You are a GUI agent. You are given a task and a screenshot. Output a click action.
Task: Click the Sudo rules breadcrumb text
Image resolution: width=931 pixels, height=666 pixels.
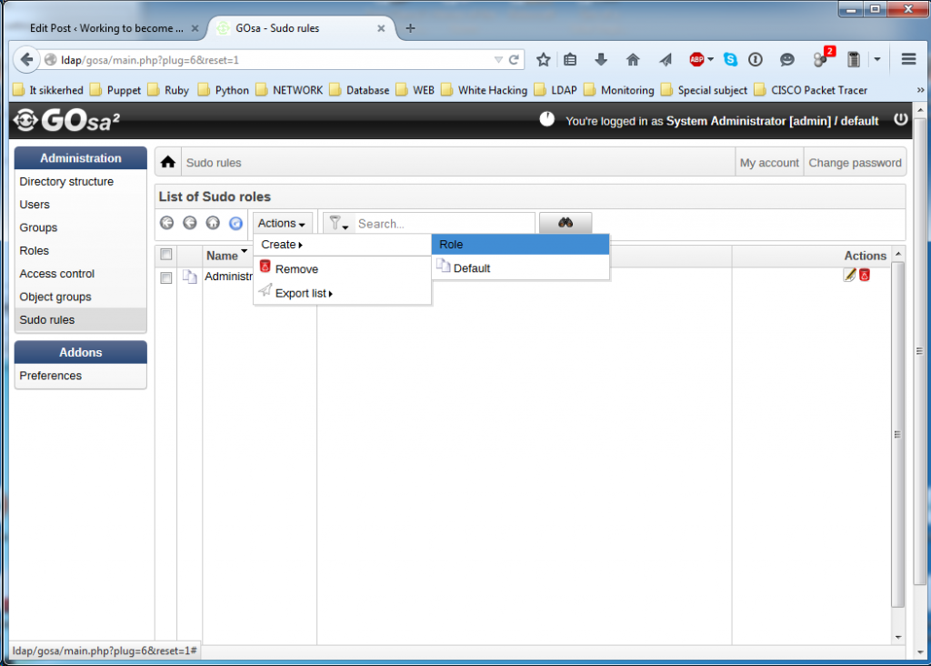214,162
